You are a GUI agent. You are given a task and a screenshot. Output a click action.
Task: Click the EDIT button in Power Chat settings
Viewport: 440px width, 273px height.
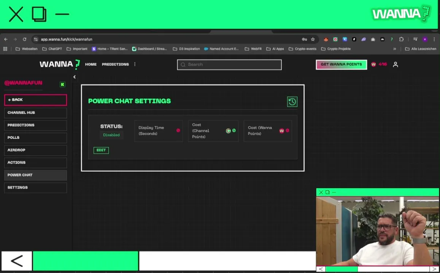click(101, 150)
